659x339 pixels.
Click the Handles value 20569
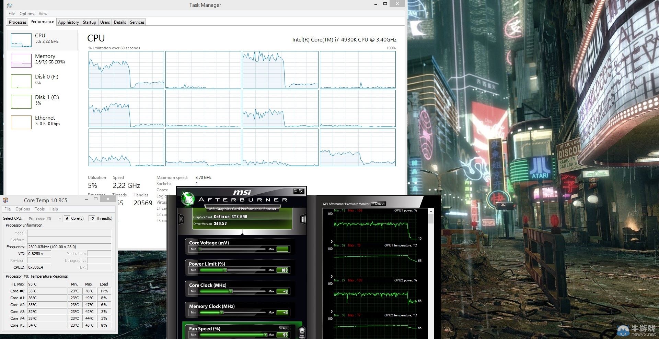[x=143, y=203]
